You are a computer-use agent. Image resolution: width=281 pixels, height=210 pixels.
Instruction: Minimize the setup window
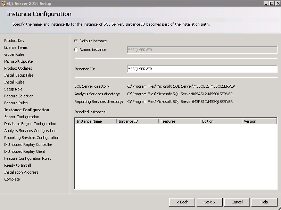[266, 3]
